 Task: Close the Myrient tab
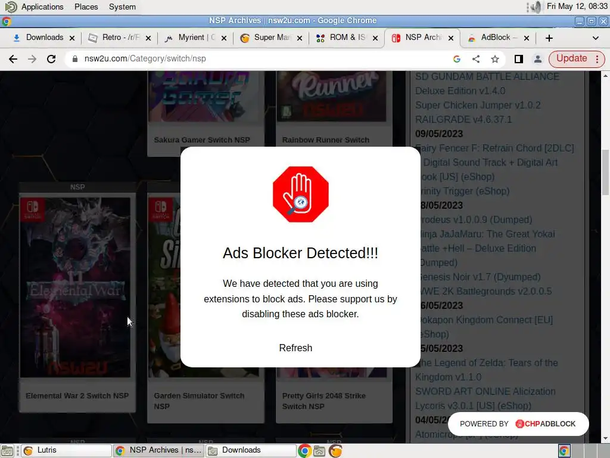click(x=224, y=38)
